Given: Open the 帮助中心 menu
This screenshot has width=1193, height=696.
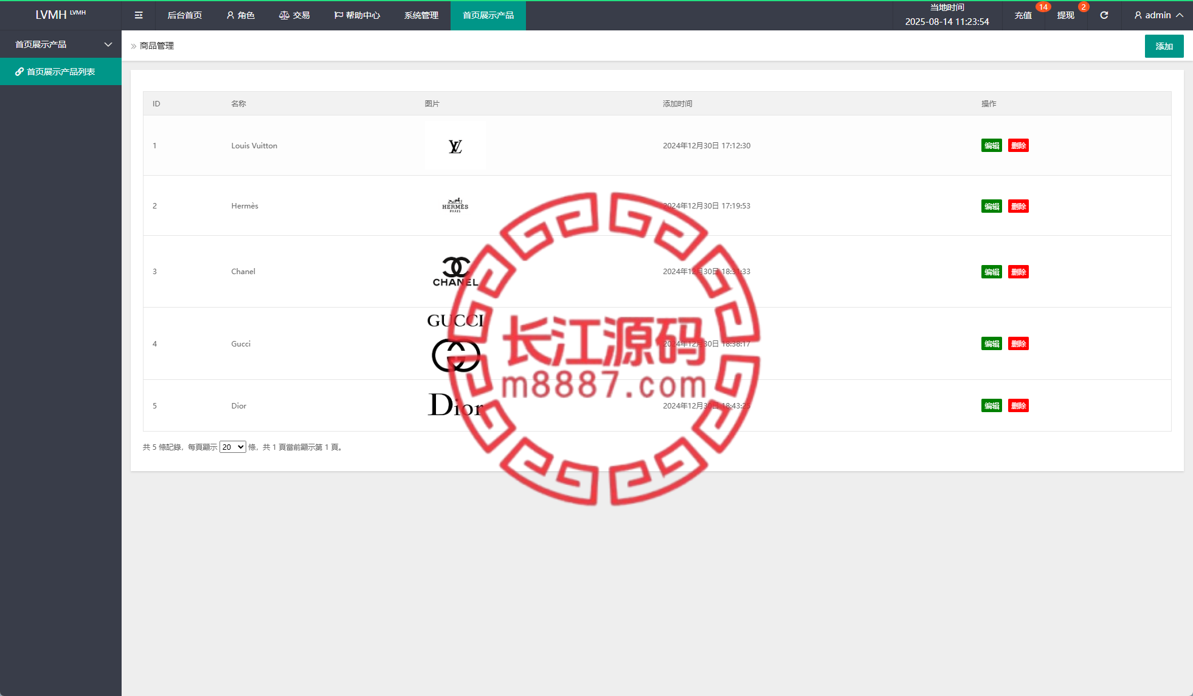Looking at the screenshot, I should coord(357,15).
